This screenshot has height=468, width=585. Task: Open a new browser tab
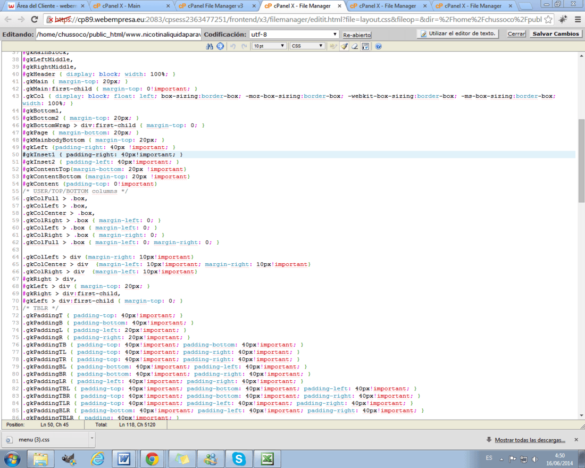(x=526, y=6)
